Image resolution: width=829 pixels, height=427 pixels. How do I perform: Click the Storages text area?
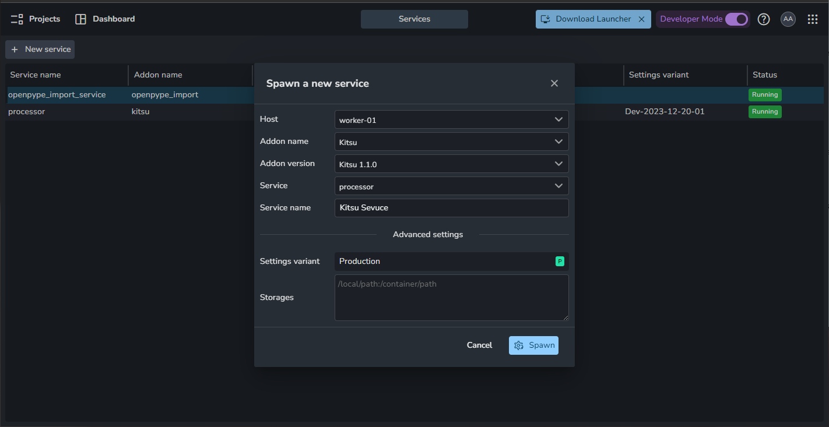pos(452,298)
